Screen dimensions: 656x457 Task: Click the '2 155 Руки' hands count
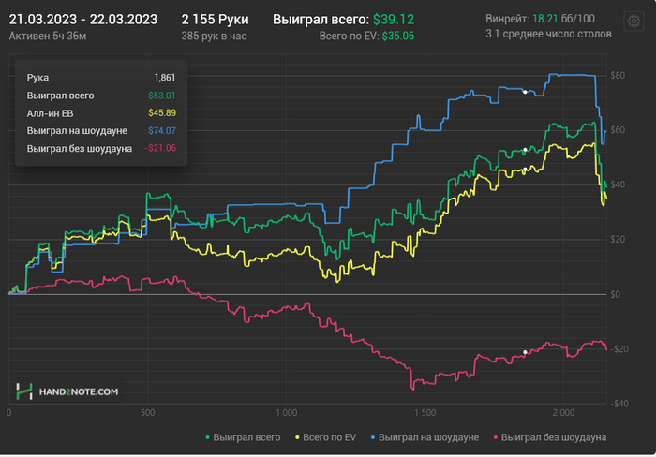(215, 20)
